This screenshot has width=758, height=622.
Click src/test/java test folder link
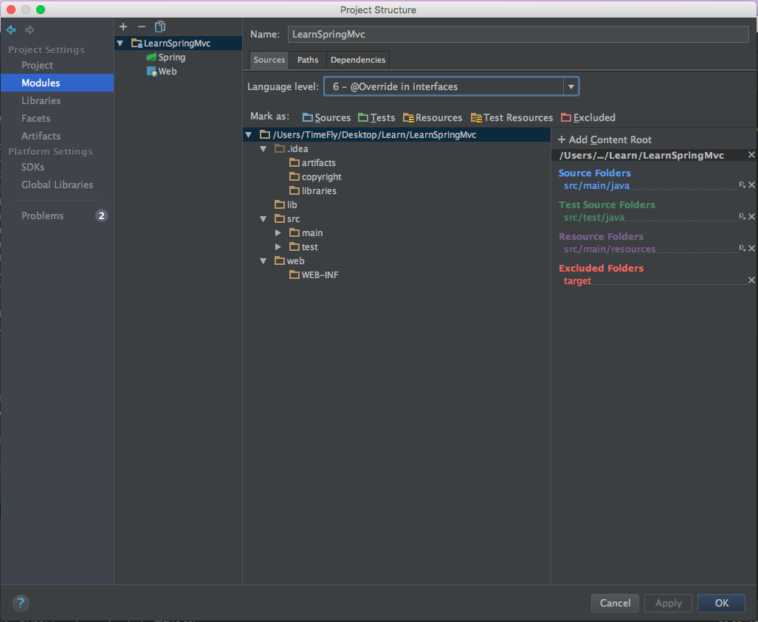pos(594,218)
